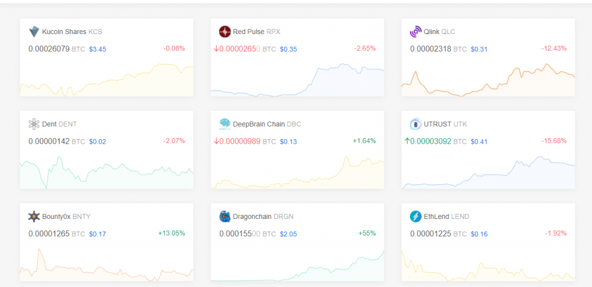This screenshot has width=592, height=287.
Task: Open the Dent DENT coin name
Action: 60,124
